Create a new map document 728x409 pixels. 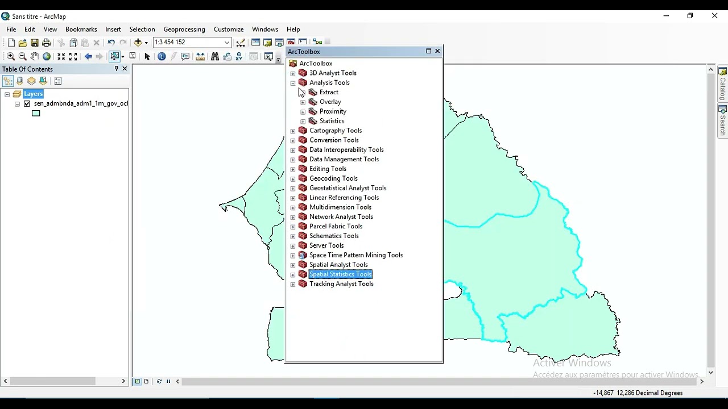point(11,43)
